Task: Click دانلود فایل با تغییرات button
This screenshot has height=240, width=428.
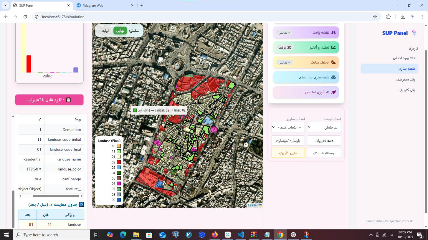Action: tap(49, 100)
